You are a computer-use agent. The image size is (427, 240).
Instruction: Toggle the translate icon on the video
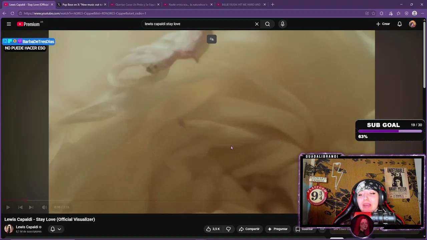click(211, 39)
